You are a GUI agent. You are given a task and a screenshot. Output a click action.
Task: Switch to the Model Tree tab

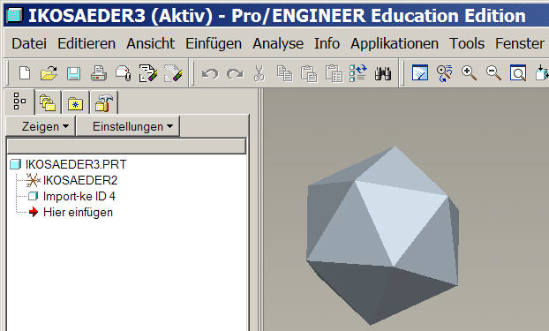19,102
